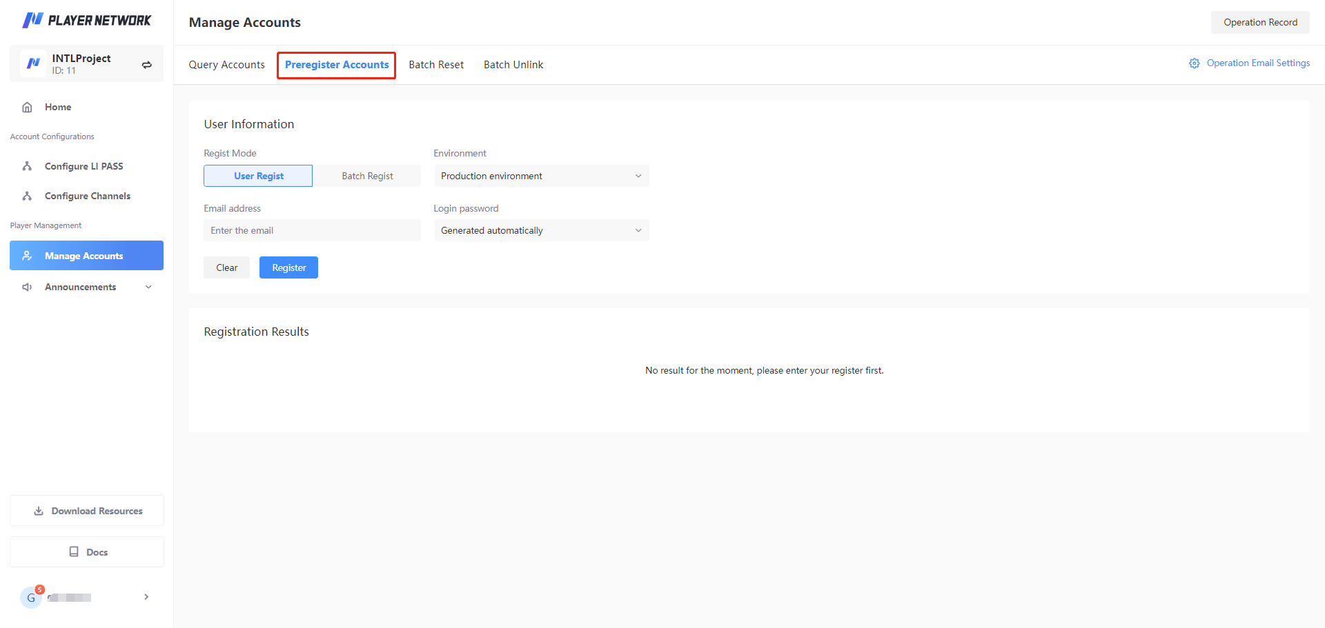Click the user avatar with notification badge
Viewport: 1325px width, 628px height.
tap(32, 598)
